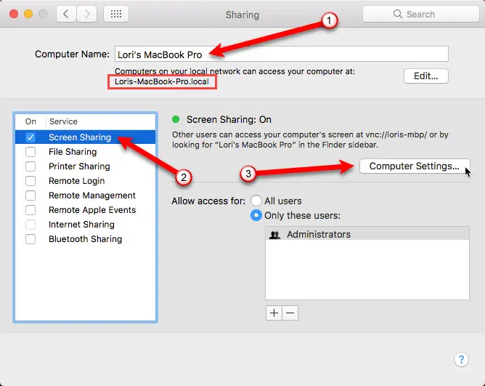Click the Service column header
The height and width of the screenshot is (386, 485).
coord(63,121)
